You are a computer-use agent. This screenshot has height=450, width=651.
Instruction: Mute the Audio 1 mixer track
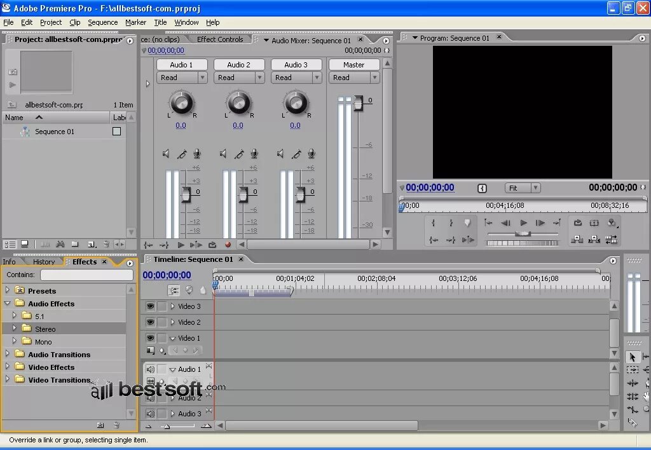coord(166,154)
